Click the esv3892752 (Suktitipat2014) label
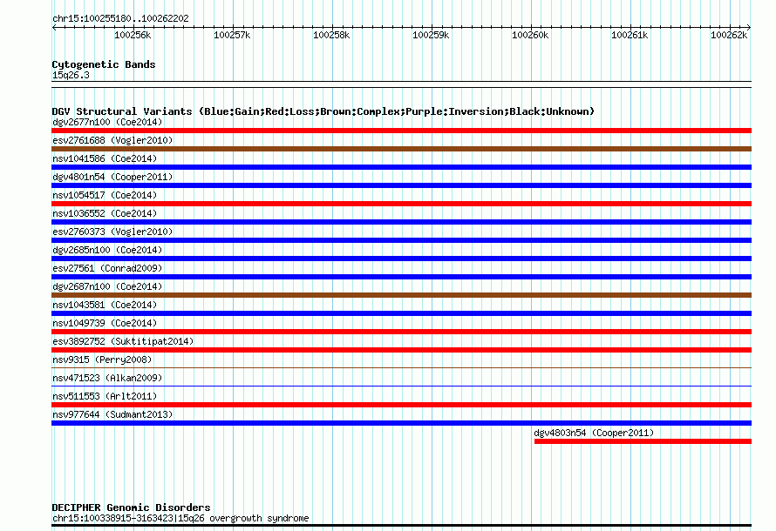Viewport: 776px width, 531px height. [123, 341]
